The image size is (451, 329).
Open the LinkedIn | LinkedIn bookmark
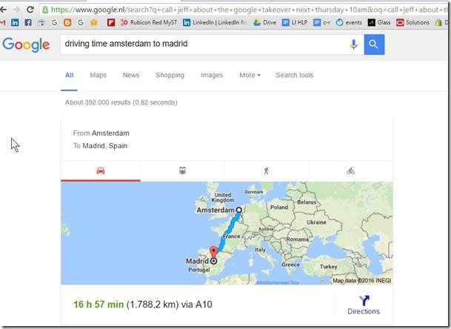coord(215,22)
